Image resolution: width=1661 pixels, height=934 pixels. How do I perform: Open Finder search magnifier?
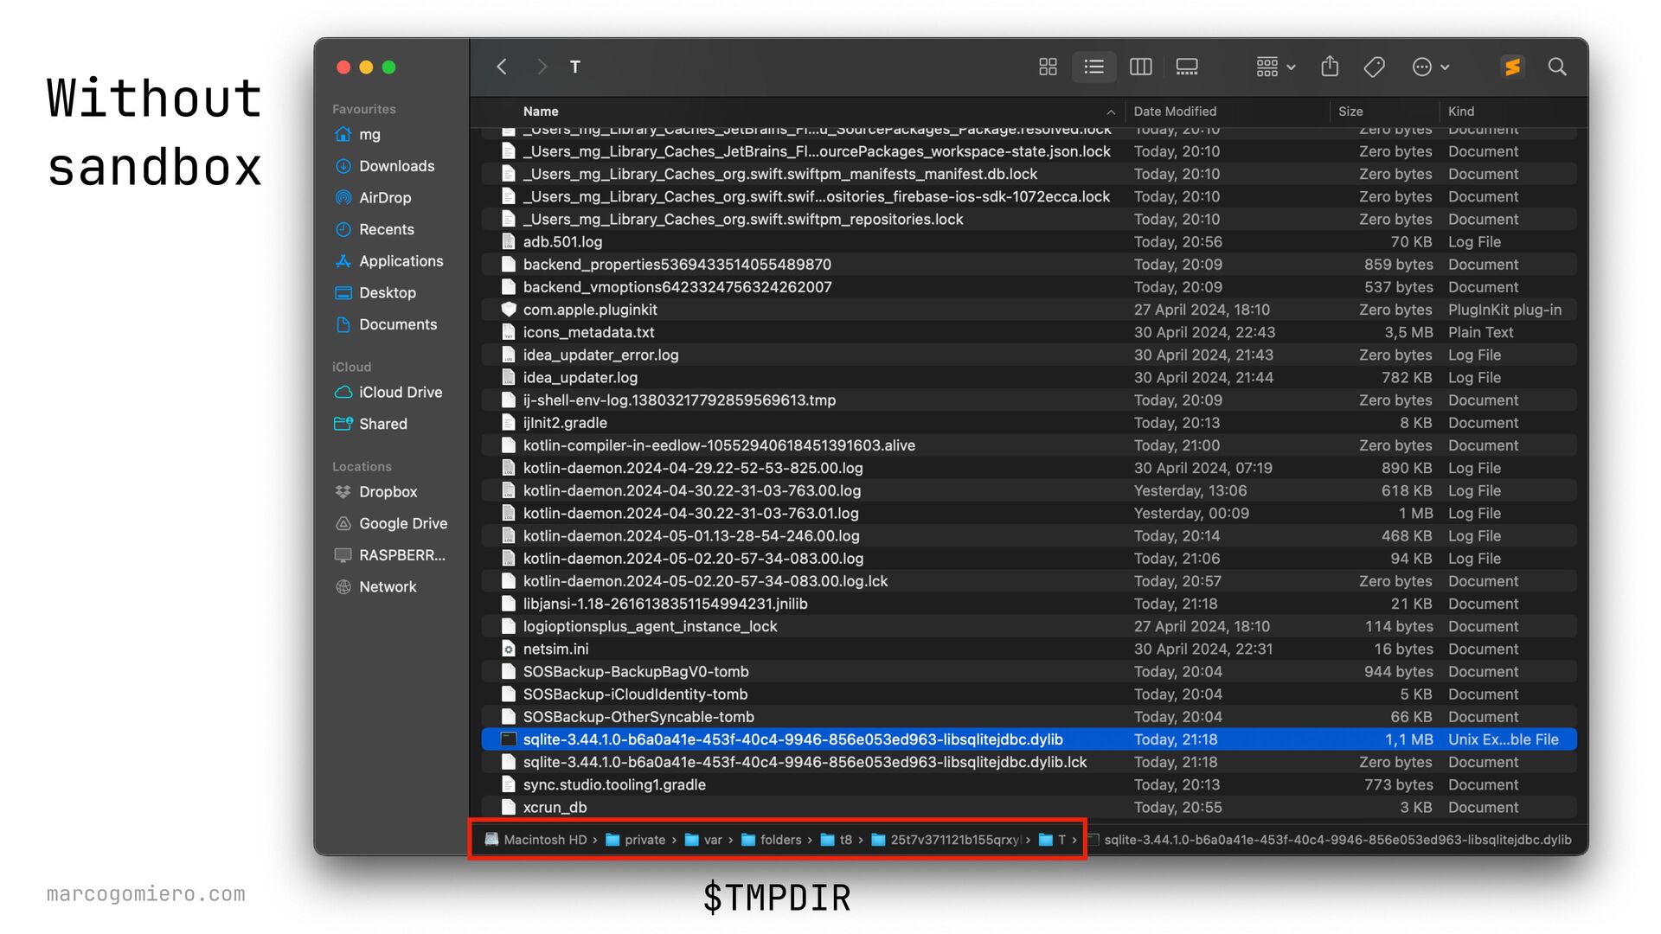click(x=1557, y=67)
